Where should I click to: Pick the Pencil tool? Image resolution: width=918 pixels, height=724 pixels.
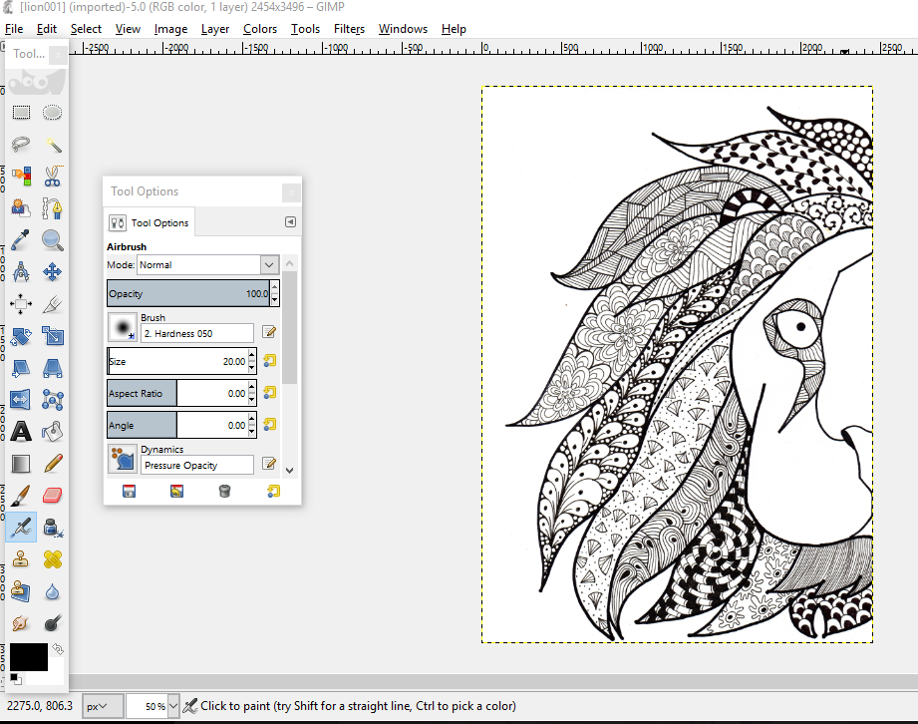pyautogui.click(x=53, y=463)
